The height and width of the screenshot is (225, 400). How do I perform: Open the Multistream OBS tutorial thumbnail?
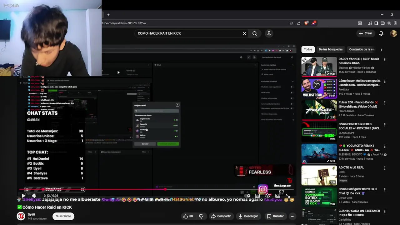(x=319, y=88)
